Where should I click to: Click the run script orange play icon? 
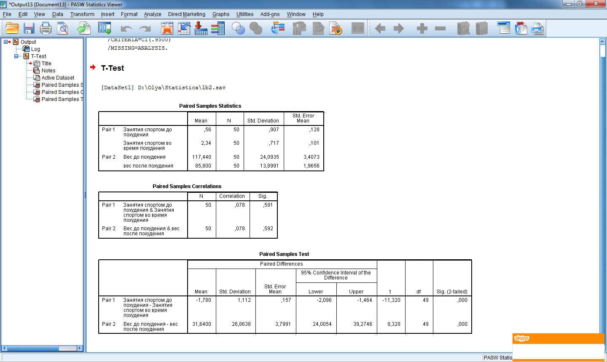pyautogui.click(x=336, y=29)
